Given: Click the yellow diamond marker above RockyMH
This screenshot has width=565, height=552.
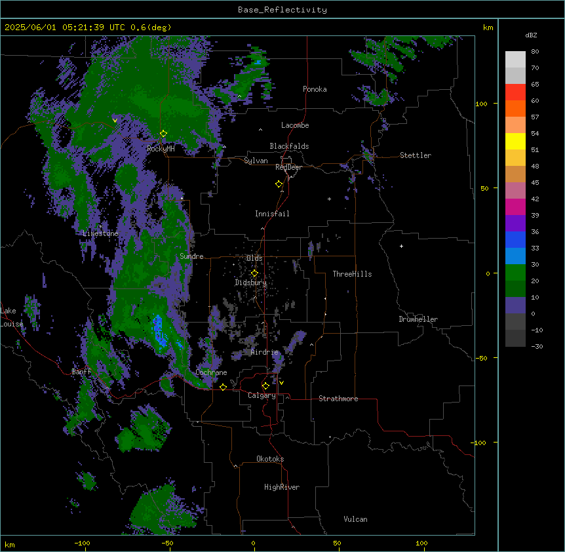Looking at the screenshot, I should tap(163, 134).
